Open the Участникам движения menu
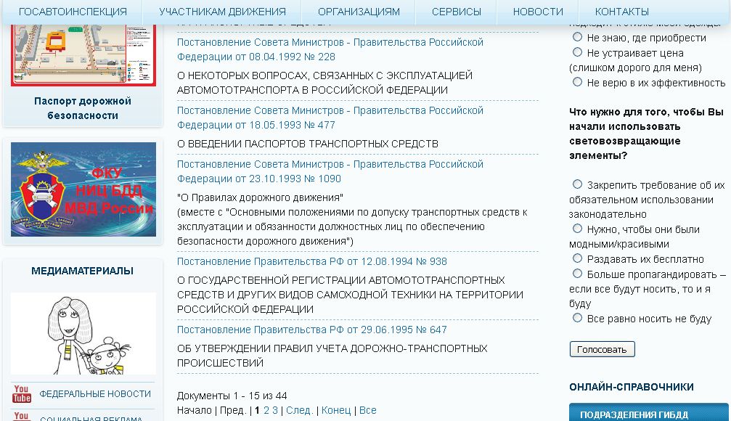Viewport: 731px width, 421px height. point(222,12)
